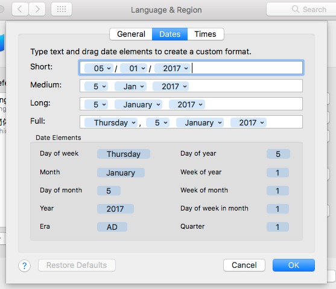
Task: Open the 5 day dropdown in Long format
Action: (x=96, y=104)
